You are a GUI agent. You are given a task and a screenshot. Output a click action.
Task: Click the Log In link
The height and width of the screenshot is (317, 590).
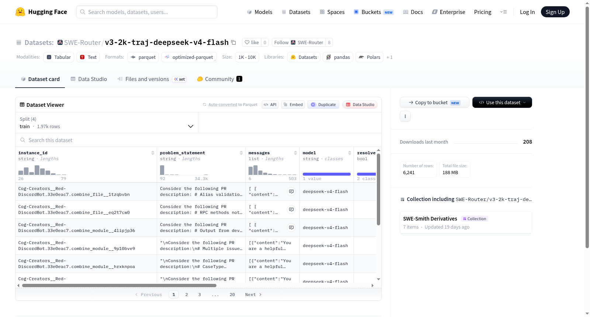527,12
